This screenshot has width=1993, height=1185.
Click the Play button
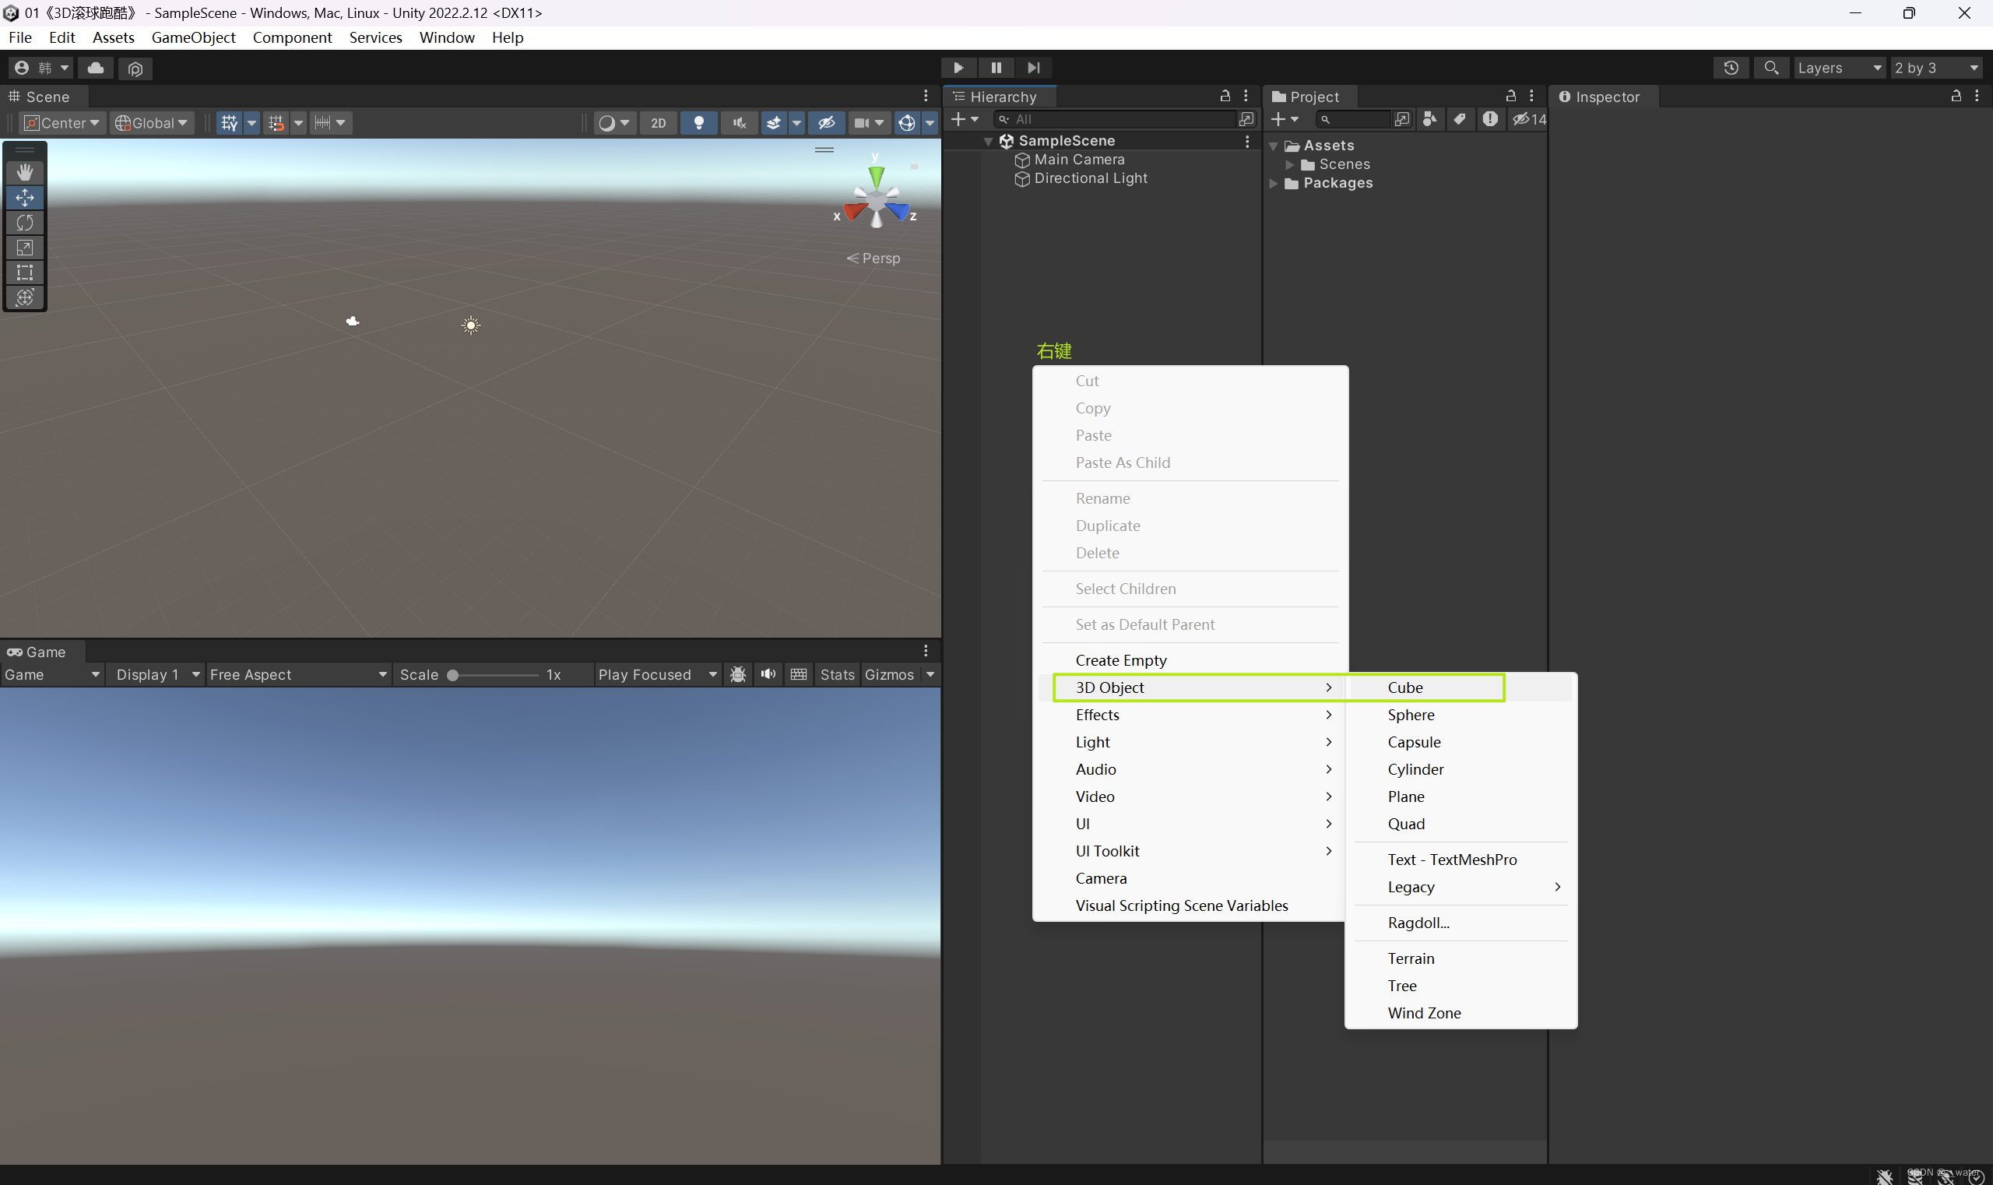pyautogui.click(x=958, y=68)
